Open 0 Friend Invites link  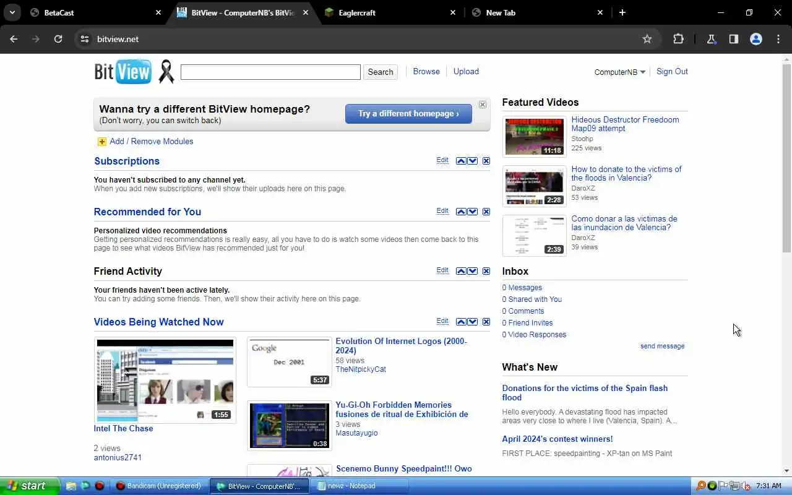coord(527,323)
